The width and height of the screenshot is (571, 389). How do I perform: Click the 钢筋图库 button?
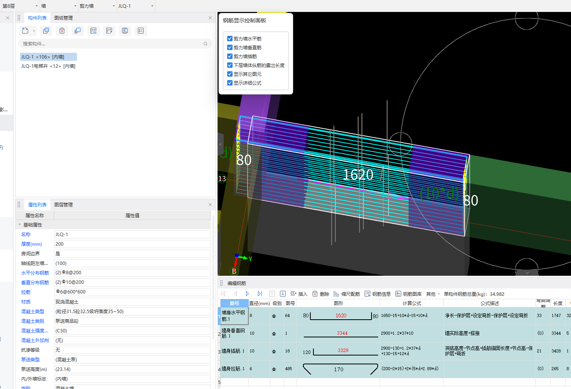click(409, 294)
